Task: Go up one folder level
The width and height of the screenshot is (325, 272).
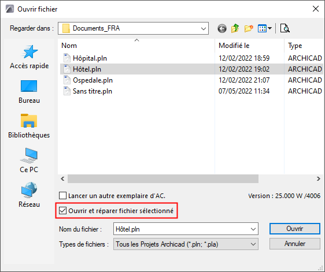Action: click(x=235, y=28)
